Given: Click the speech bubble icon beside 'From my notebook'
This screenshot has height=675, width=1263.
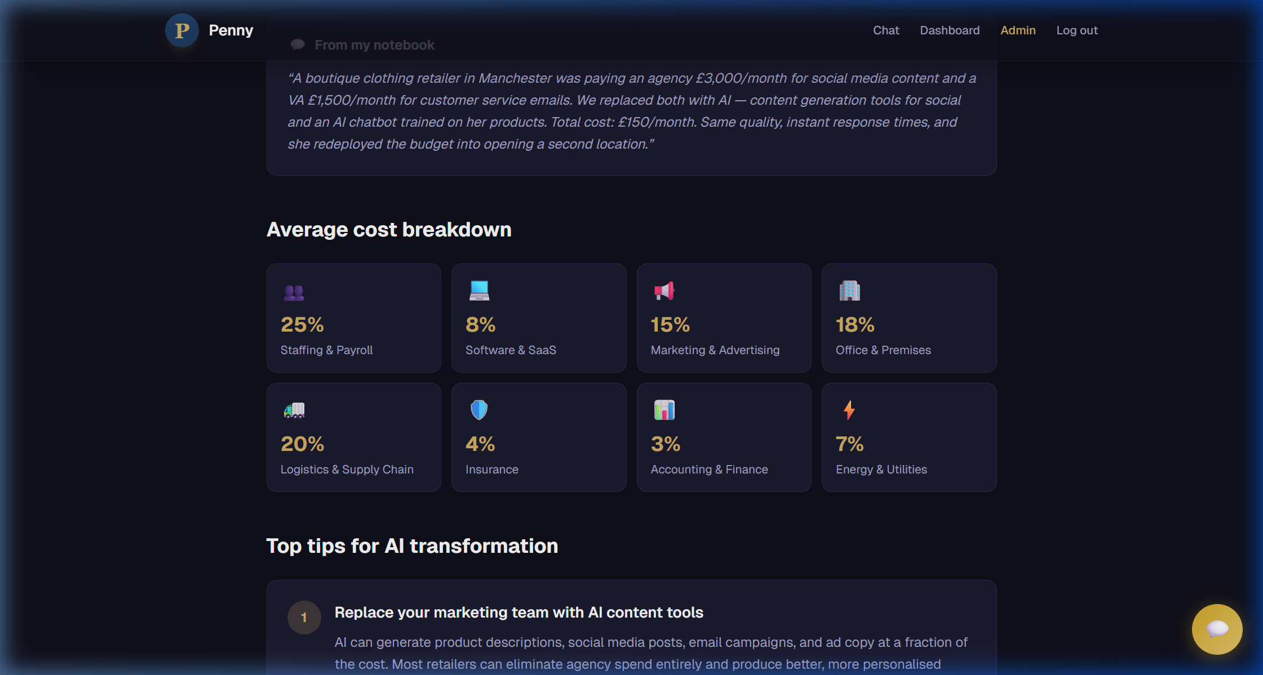Looking at the screenshot, I should click(x=298, y=44).
